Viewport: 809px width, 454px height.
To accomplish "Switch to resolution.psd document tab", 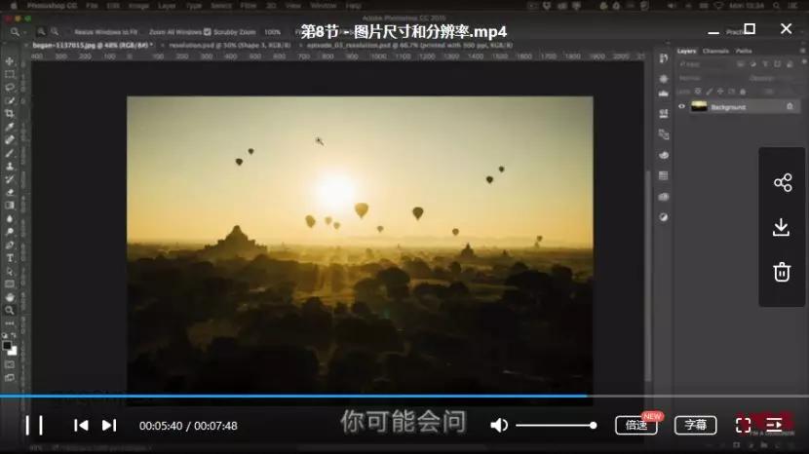I will 229,46.
